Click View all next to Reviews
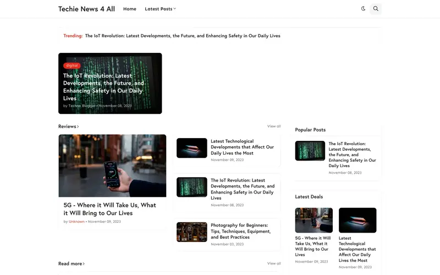Viewport: 440px width, 275px height. (274, 127)
